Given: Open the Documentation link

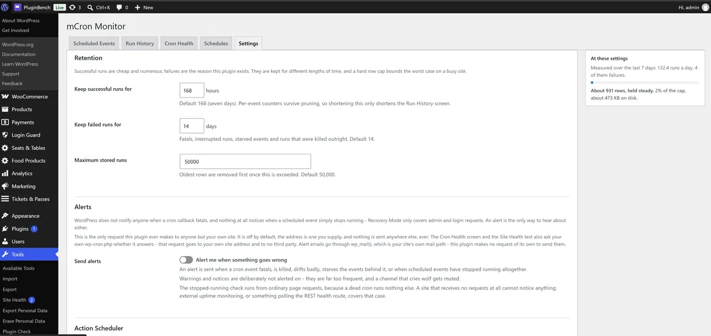Looking at the screenshot, I should pos(19,54).
